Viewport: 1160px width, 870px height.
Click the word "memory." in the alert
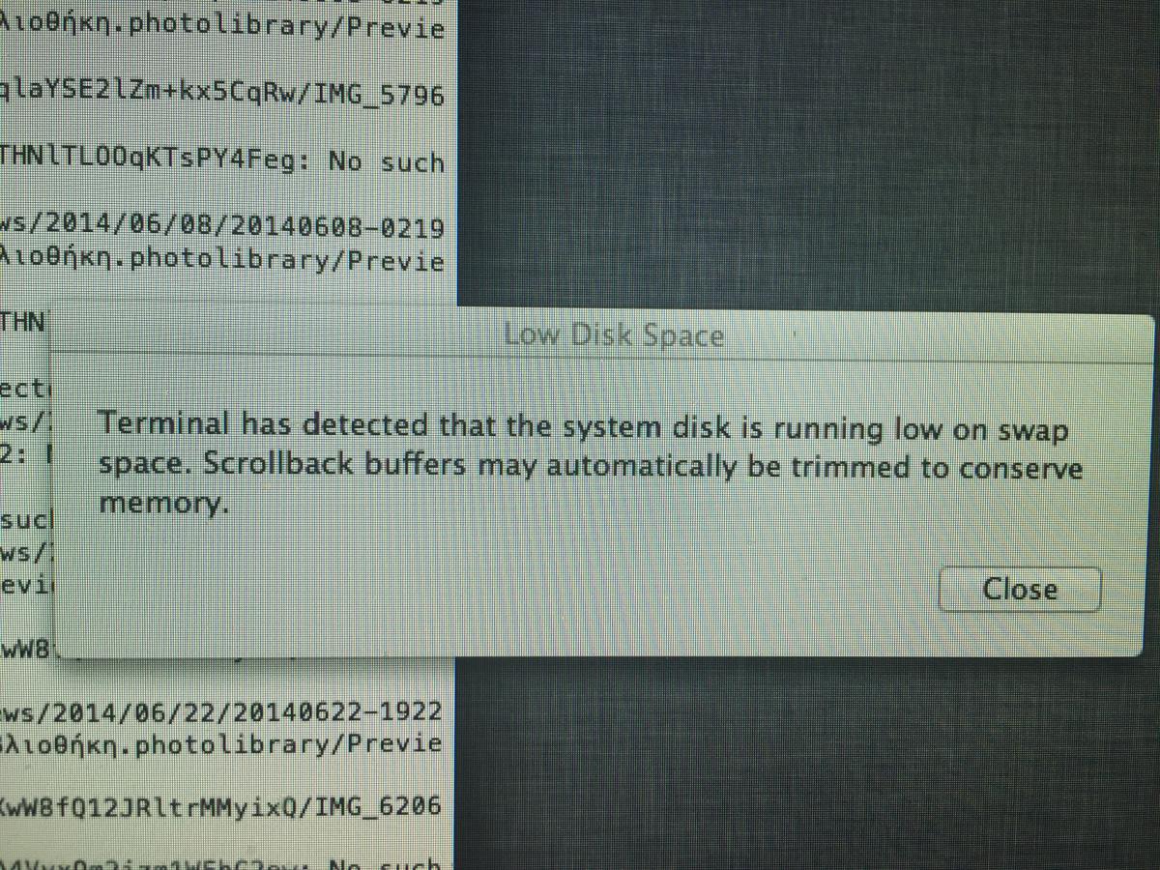164,503
